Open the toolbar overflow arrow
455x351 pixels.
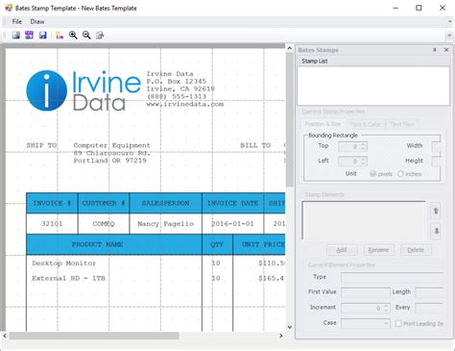(x=449, y=35)
